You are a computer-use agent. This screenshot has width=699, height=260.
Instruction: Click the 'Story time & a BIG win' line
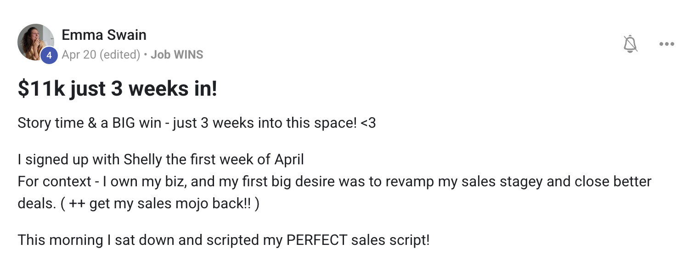tap(197, 123)
